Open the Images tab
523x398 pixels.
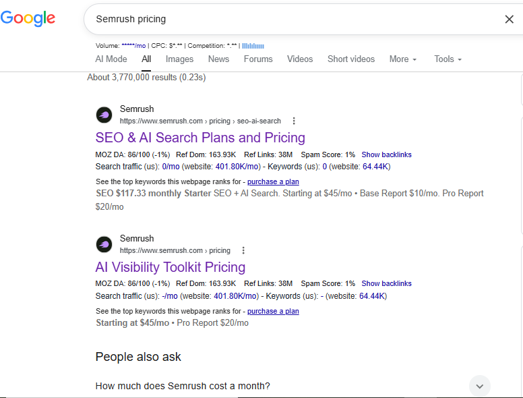coord(179,59)
